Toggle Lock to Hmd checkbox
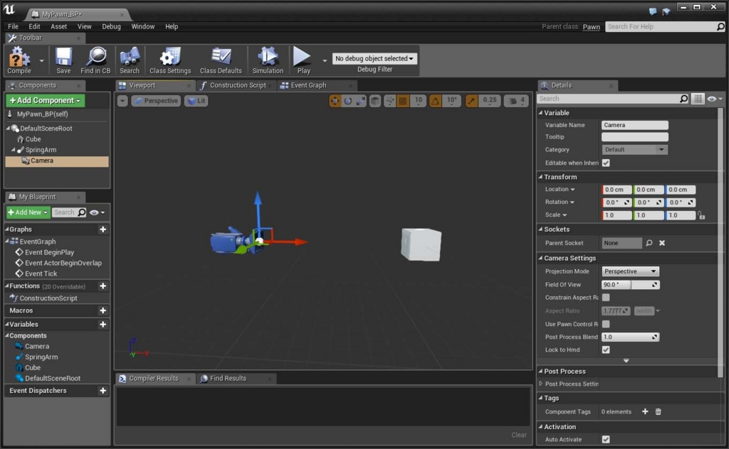The width and height of the screenshot is (729, 449). coord(606,350)
